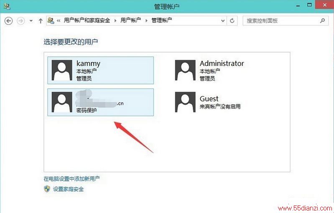Click 来宾帐户没有启用 text under Guest
The height and width of the screenshot is (213, 334).
[220, 106]
